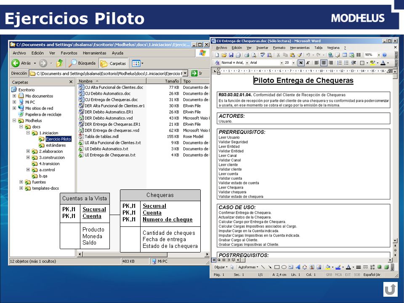
Task: Open the 90% zoom dropdown in Word
Action: pyautogui.click(x=378, y=55)
